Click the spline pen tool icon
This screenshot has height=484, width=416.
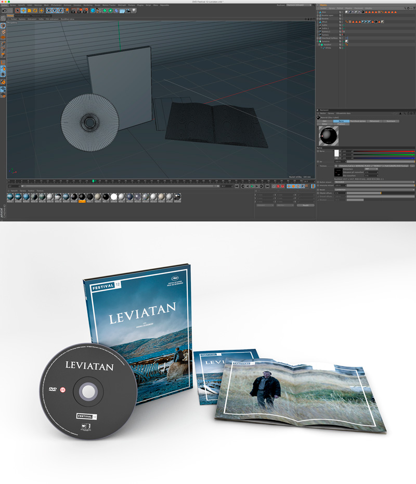tap(98, 10)
